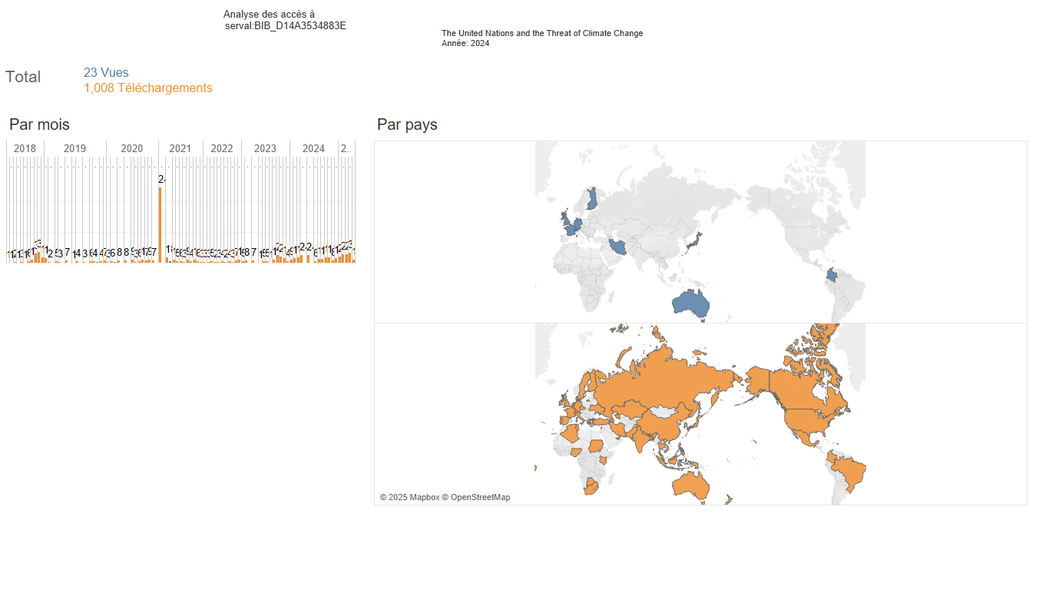The image size is (1049, 590).
Task: Click orange Mexico on the downloads map
Action: click(x=805, y=438)
